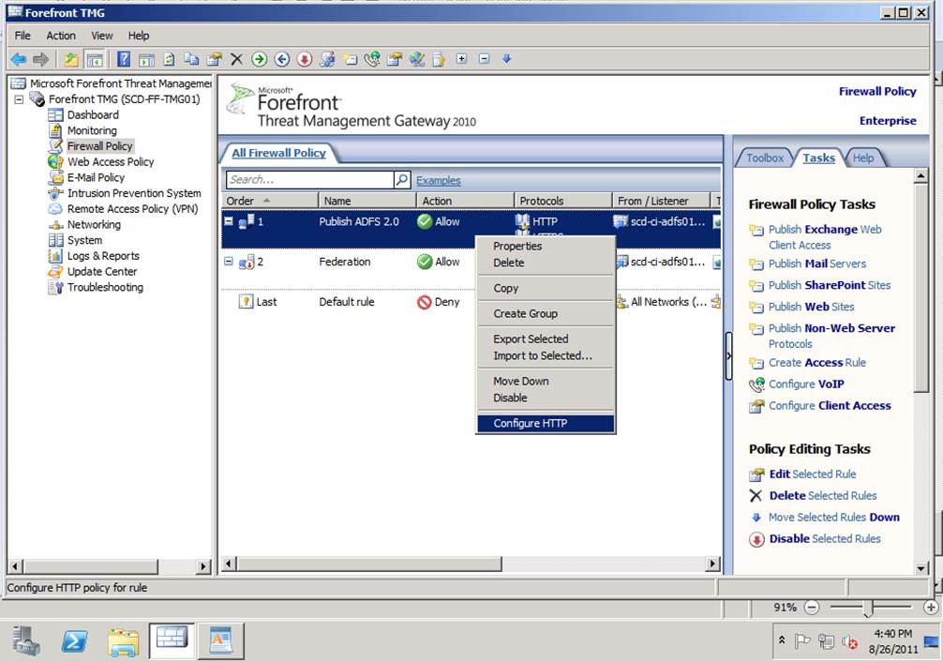
Task: Select Monitoring node in the tree
Action: [x=92, y=130]
